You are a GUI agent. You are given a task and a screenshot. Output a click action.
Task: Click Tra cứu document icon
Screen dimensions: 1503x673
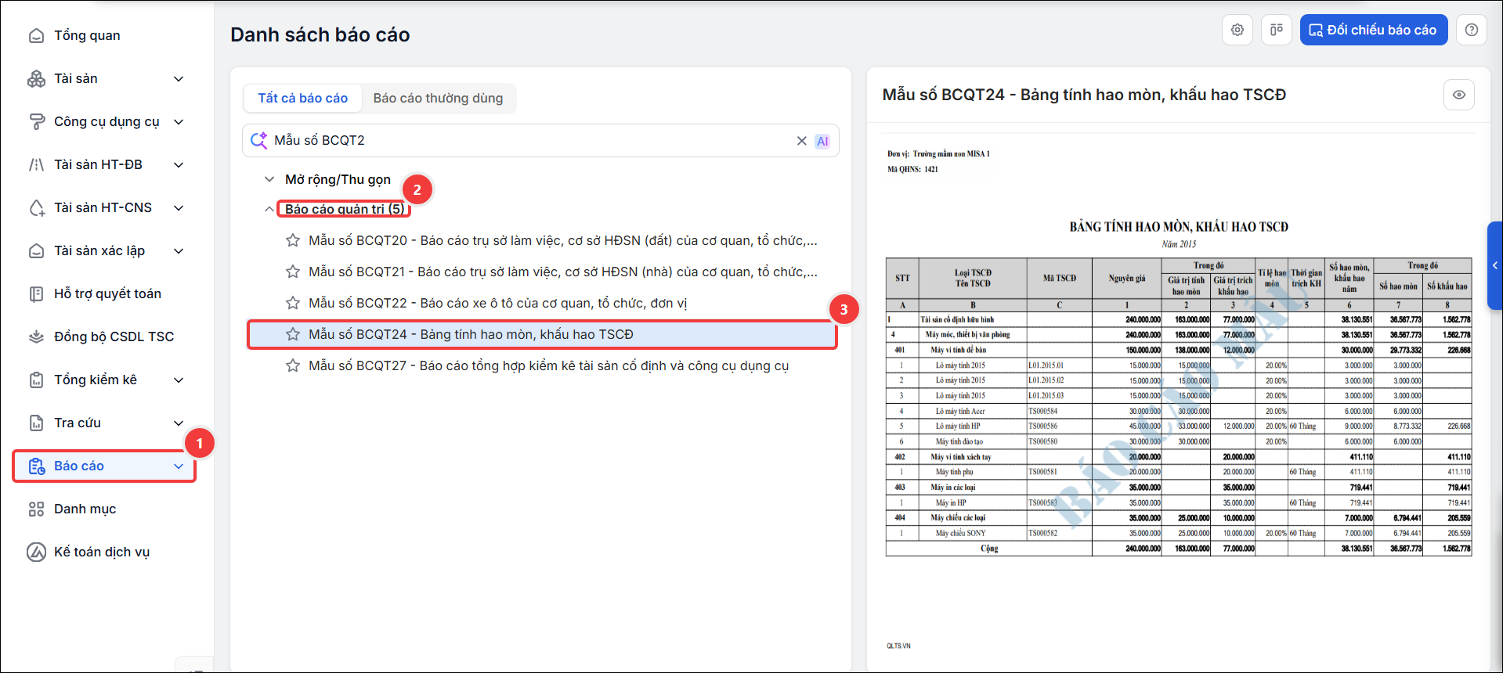click(x=36, y=423)
